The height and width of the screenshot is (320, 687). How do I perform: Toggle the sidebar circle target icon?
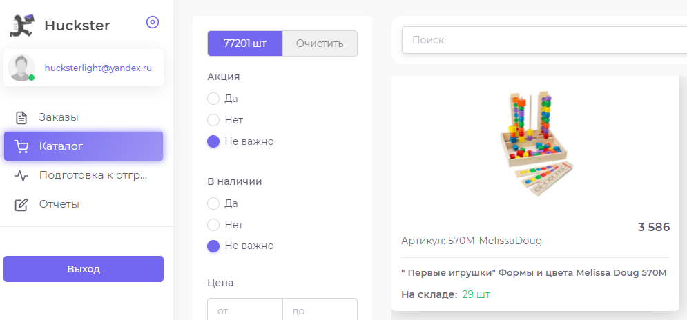[x=153, y=22]
